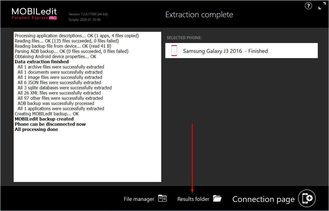Image resolution: width=329 pixels, height=211 pixels.
Task: Click 'All processing done' log line
Action: 36,129
